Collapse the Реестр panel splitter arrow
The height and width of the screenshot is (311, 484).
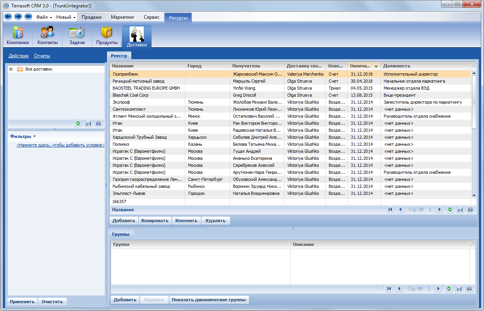click(x=293, y=229)
